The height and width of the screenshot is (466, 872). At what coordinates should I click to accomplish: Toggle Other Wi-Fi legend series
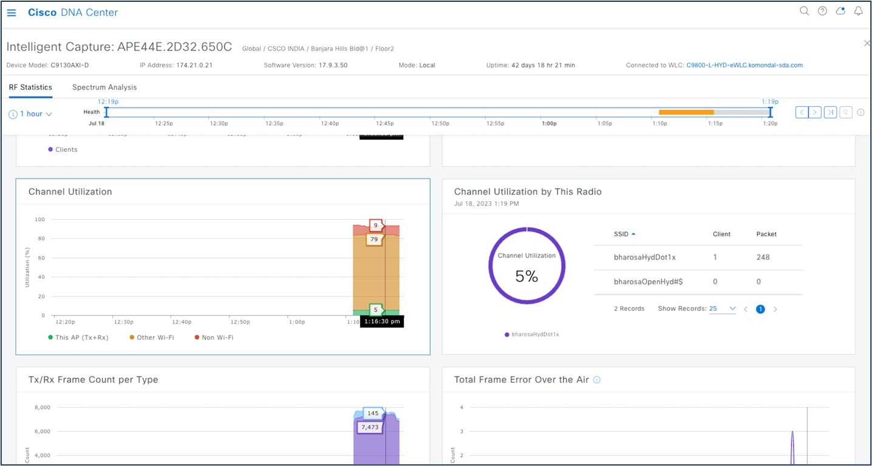[x=152, y=337]
